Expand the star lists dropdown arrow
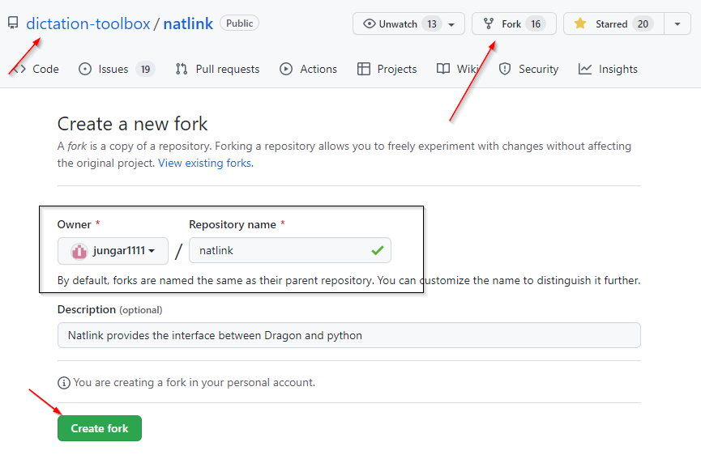Image resolution: width=701 pixels, height=459 pixels. pyautogui.click(x=677, y=24)
